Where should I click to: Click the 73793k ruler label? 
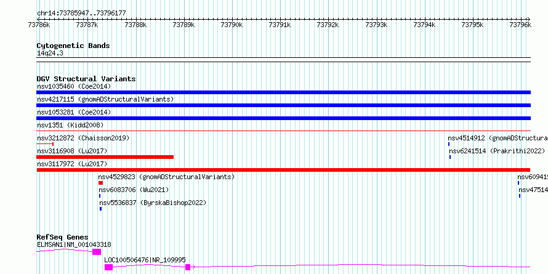pyautogui.click(x=376, y=25)
